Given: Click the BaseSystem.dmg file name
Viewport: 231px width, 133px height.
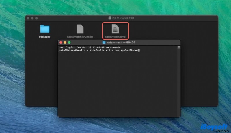Looking at the screenshot, I should click(115, 37).
